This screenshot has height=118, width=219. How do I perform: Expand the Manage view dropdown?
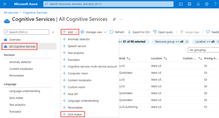(93, 32)
